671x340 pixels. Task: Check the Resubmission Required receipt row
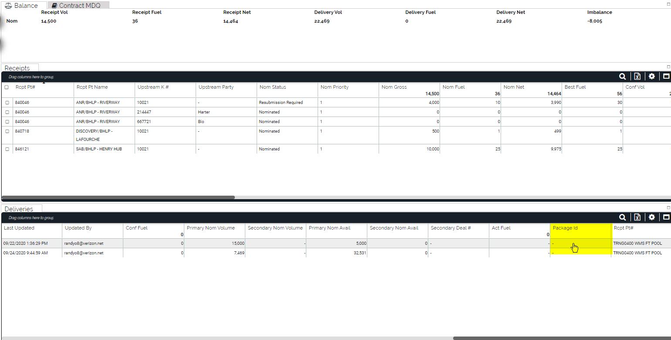point(7,103)
